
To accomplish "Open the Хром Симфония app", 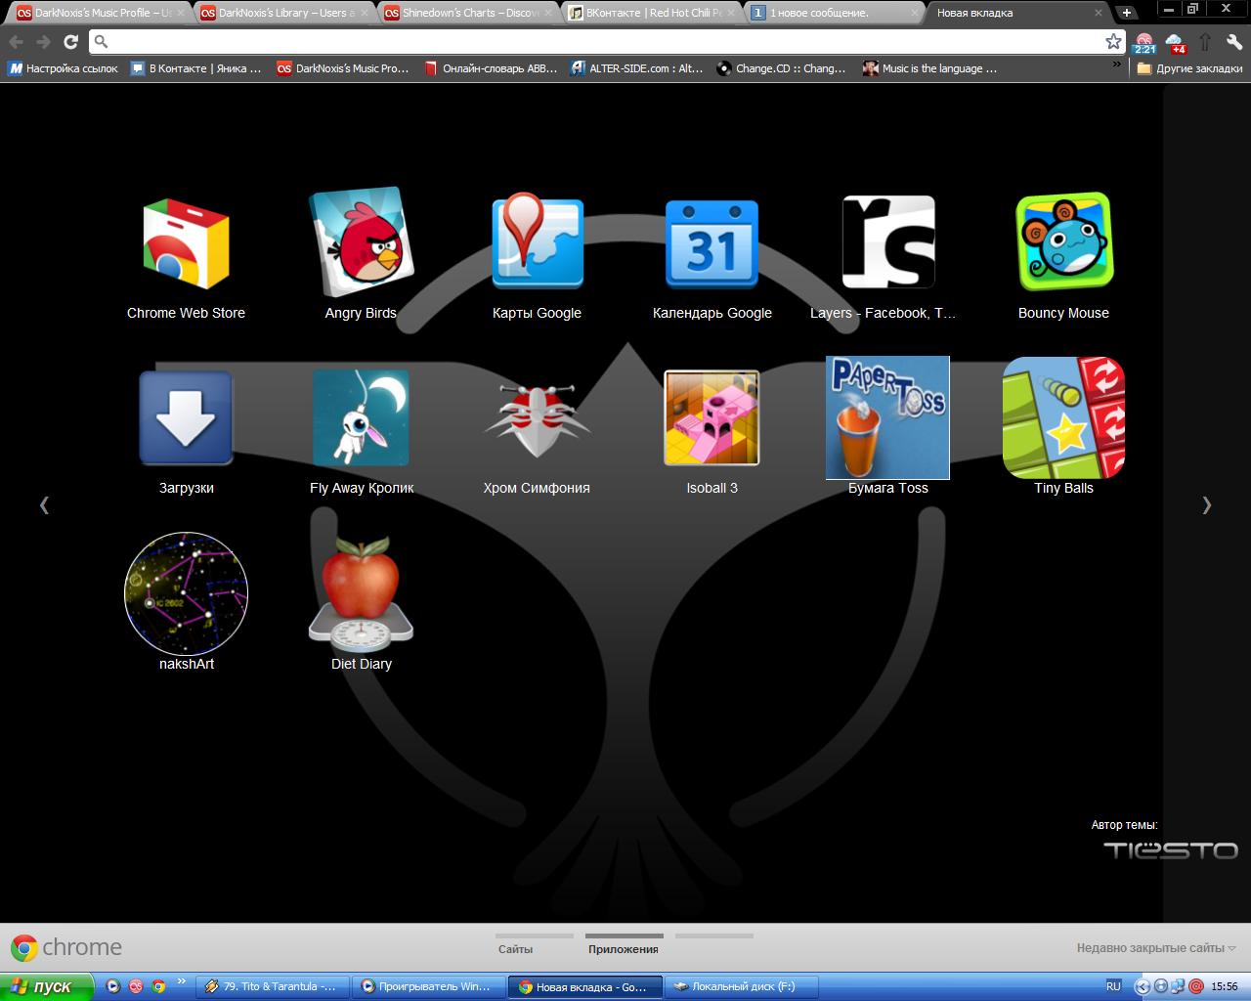I will 537,420.
